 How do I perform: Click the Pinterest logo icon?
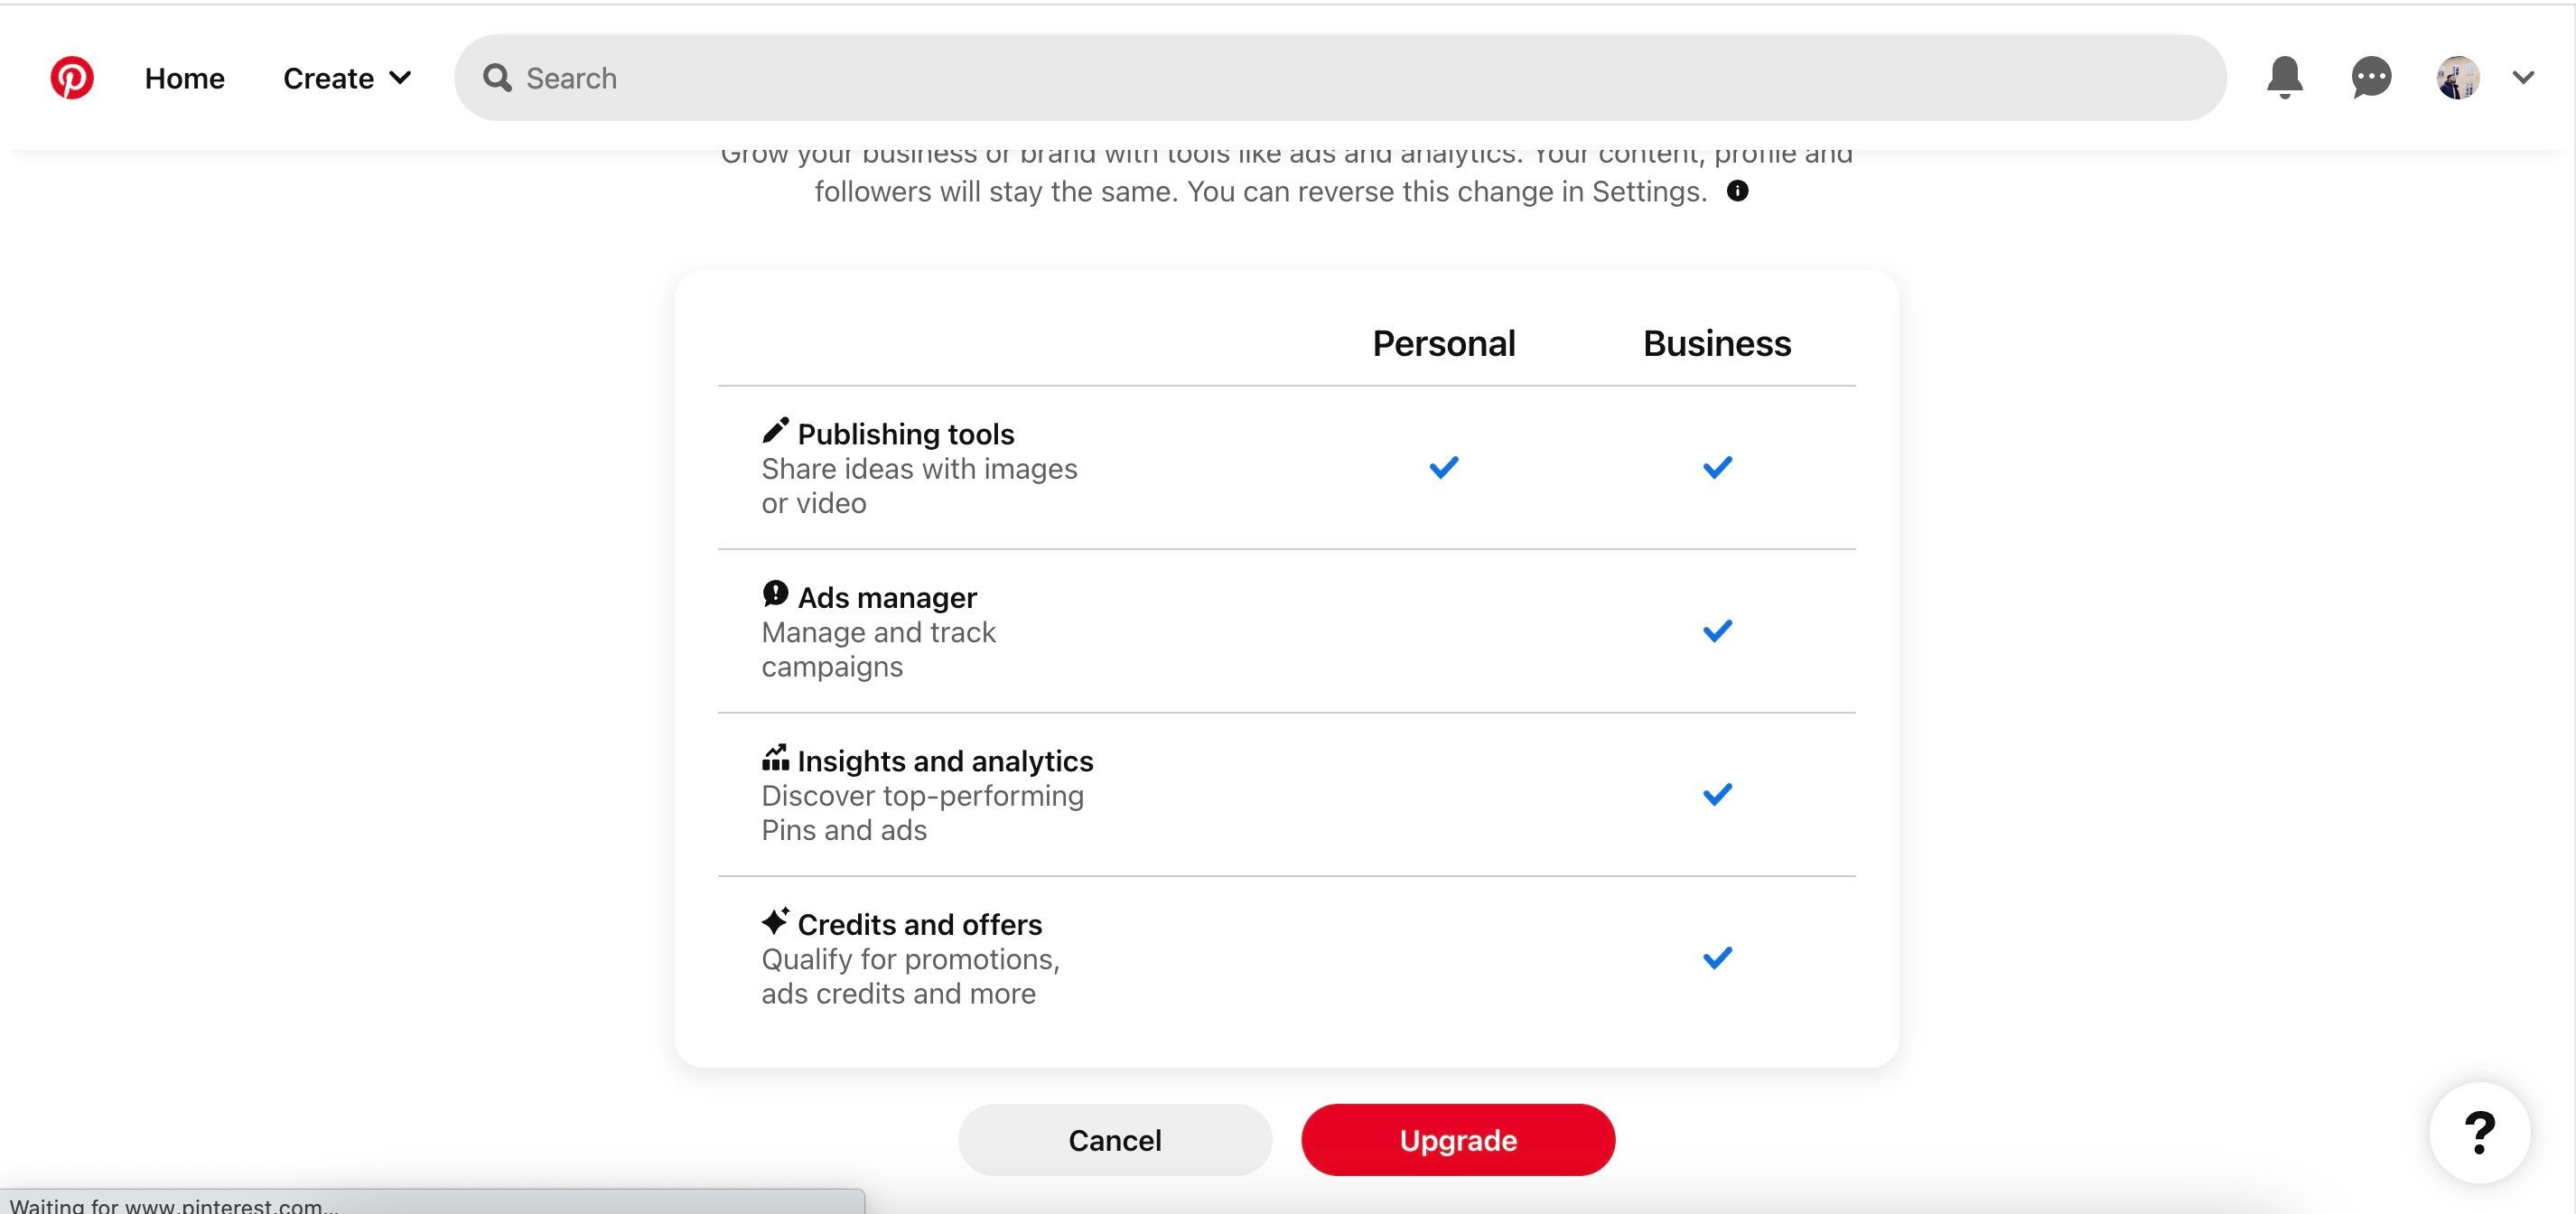tap(72, 78)
